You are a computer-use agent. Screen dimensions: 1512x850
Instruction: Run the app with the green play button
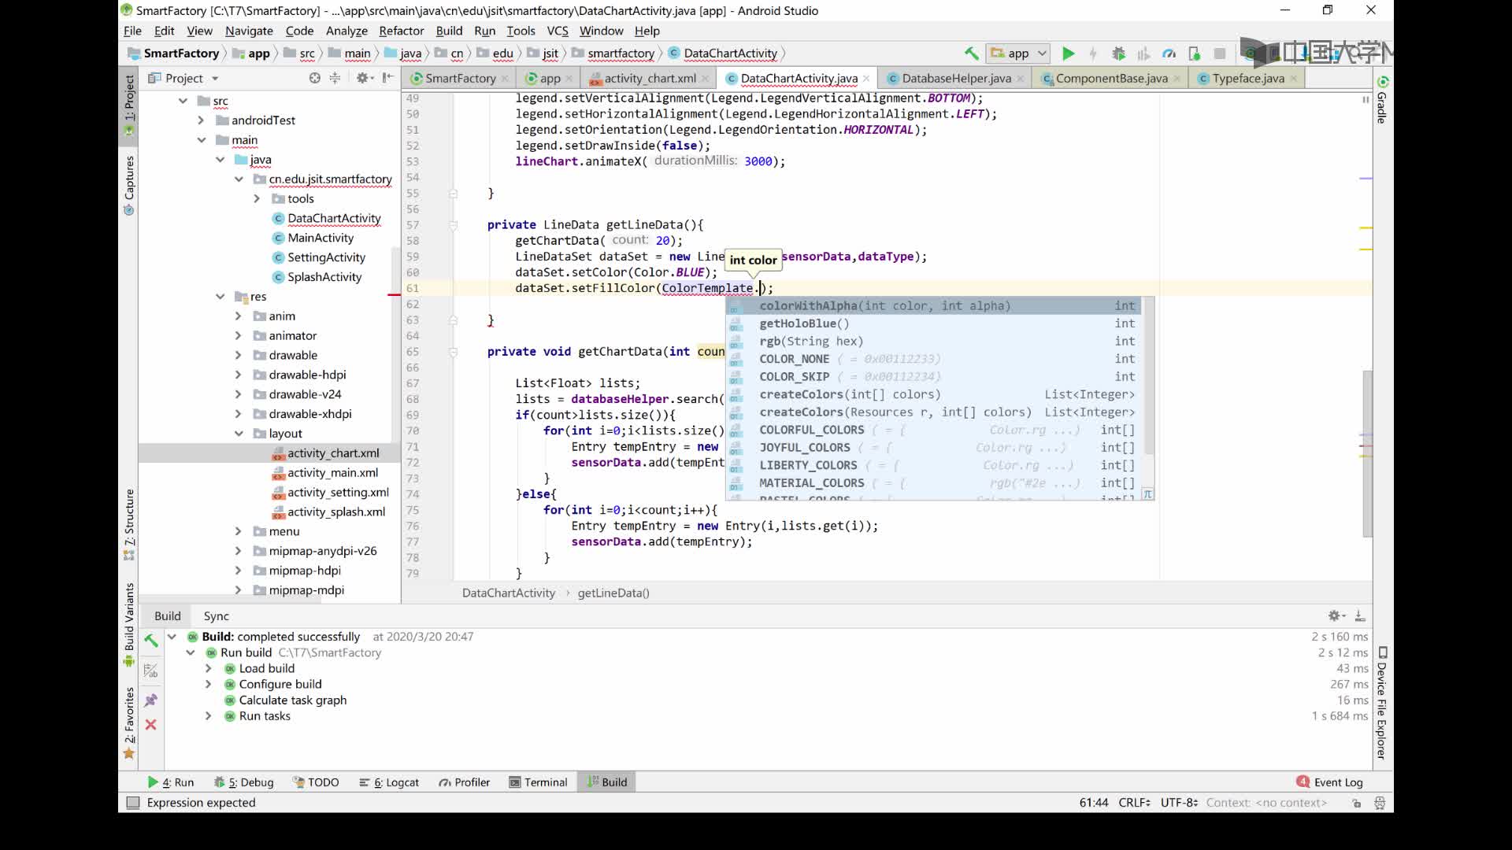[x=1068, y=54]
